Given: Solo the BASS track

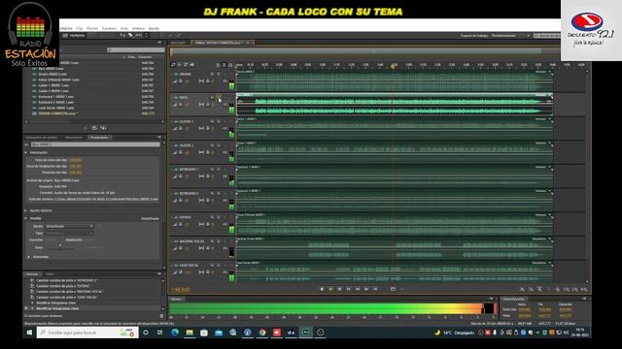Looking at the screenshot, I should pyautogui.click(x=219, y=97).
